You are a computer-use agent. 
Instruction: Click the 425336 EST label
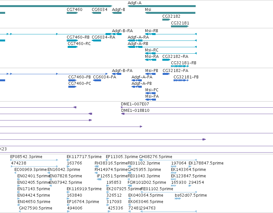115,208
